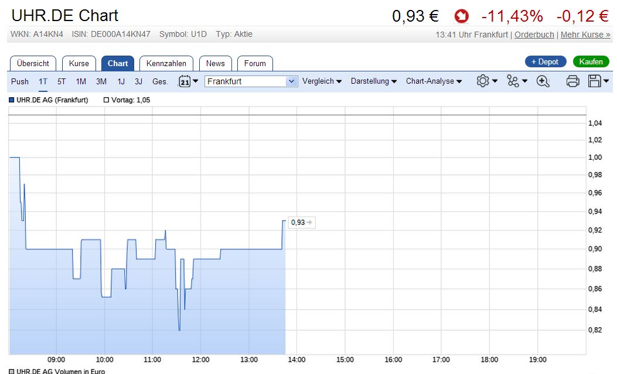Click the print chart icon
The width and height of the screenshot is (617, 374).
[x=573, y=81]
